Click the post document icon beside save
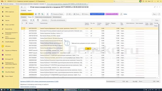162x91 pixels. 39,14
